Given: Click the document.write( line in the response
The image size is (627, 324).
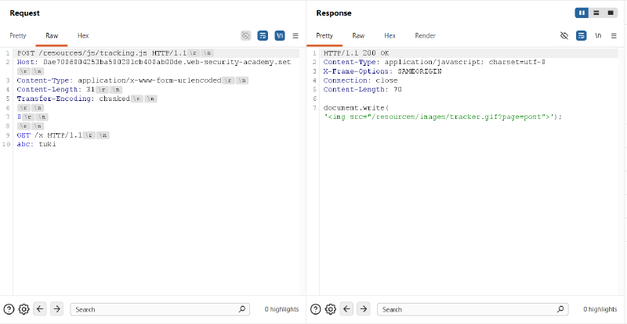Looking at the screenshot, I should (357, 108).
